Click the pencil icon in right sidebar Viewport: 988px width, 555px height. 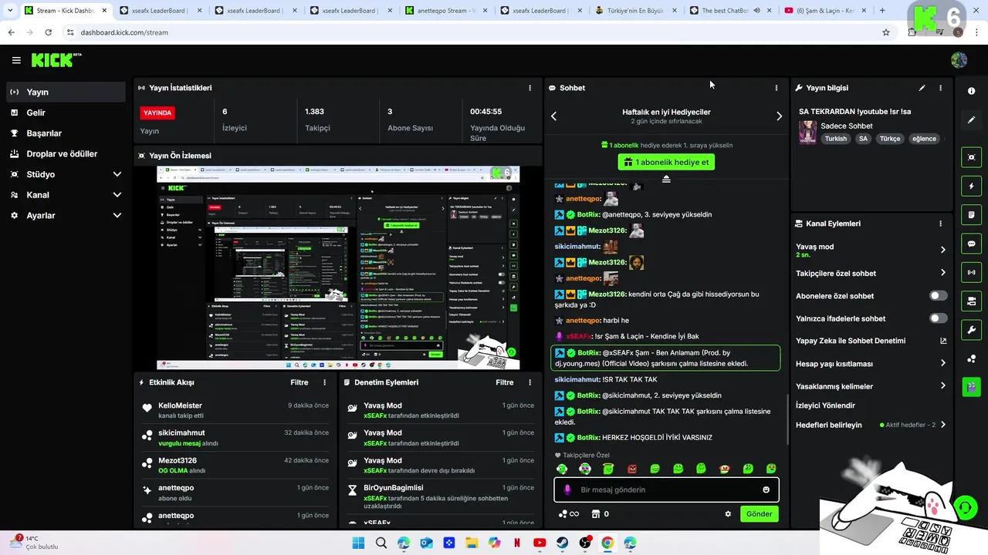coord(971,120)
